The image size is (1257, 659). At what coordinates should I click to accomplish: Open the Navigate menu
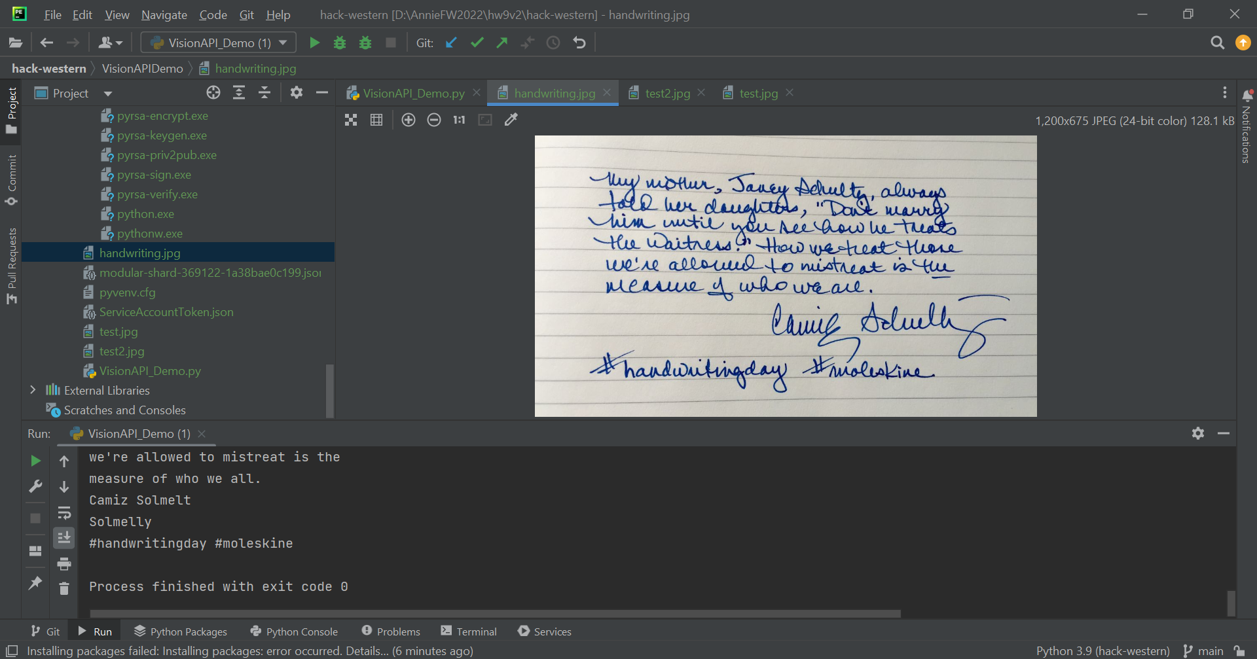coord(164,14)
